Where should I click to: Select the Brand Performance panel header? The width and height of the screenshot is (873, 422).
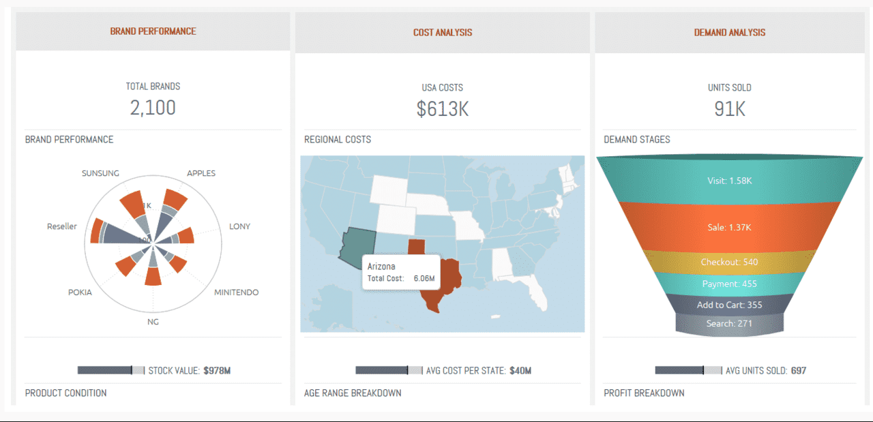coord(153,31)
